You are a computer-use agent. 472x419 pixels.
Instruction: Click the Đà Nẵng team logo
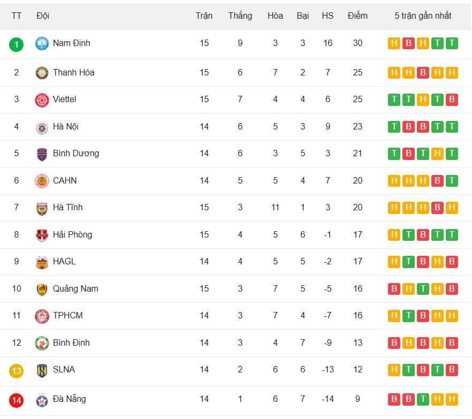tap(42, 399)
